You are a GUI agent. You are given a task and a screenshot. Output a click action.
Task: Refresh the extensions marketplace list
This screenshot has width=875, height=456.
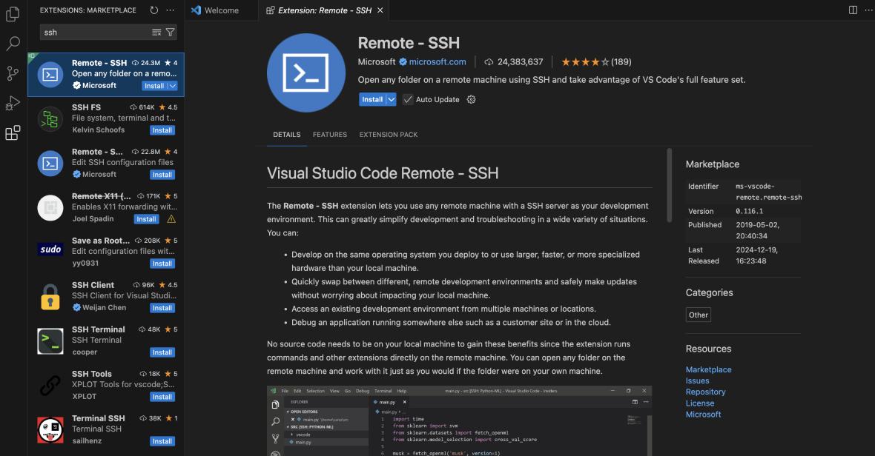(154, 10)
